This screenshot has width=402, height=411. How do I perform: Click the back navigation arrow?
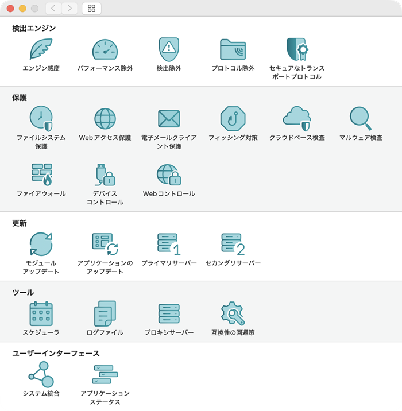pos(53,9)
